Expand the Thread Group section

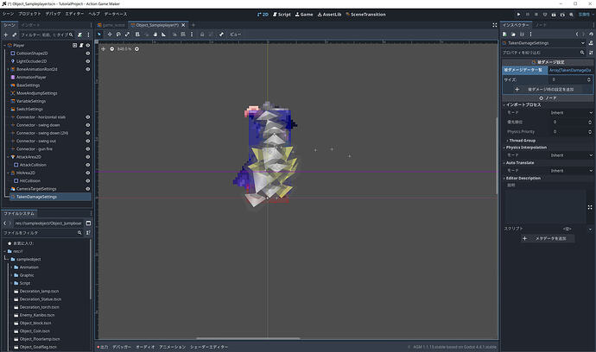click(520, 141)
